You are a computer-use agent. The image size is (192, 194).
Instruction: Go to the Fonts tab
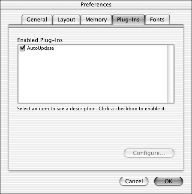click(x=157, y=20)
